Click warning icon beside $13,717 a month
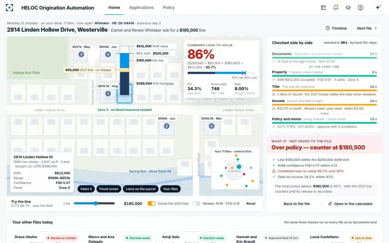The height and width of the screenshot is (243, 389). point(274,109)
